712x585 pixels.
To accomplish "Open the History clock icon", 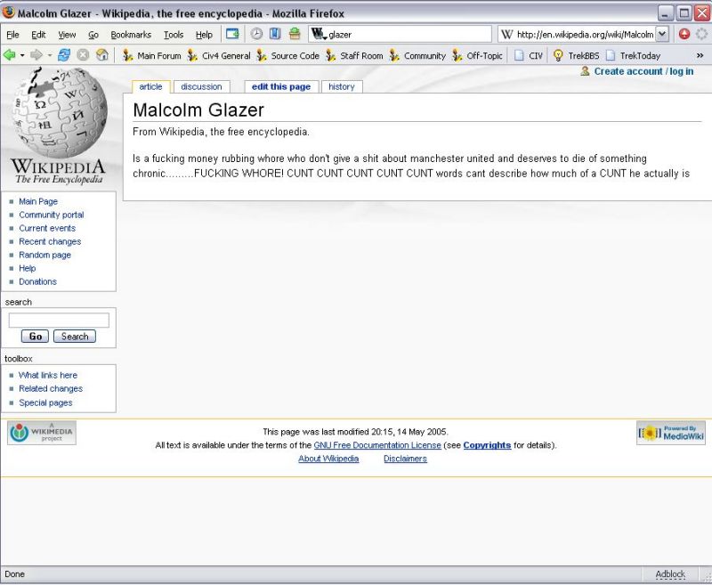I will click(256, 34).
